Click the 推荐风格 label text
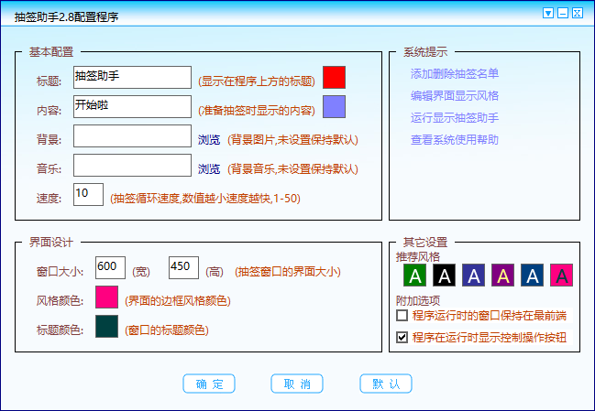This screenshot has height=411, width=595. [x=418, y=257]
